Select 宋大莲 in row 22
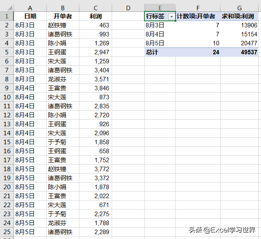The image size is (261, 239). coord(63,205)
